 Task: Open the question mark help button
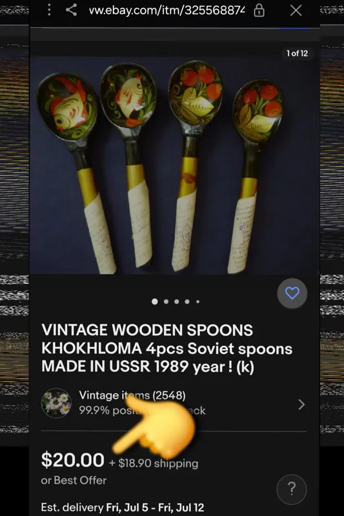click(292, 490)
